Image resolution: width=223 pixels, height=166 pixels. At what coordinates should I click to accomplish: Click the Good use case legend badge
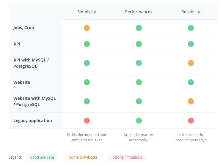pyautogui.click(x=42, y=157)
